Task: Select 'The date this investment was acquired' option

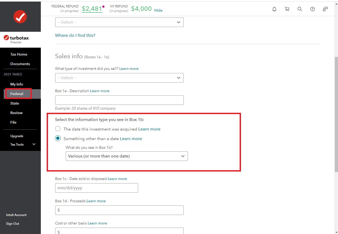Action: 58,129
